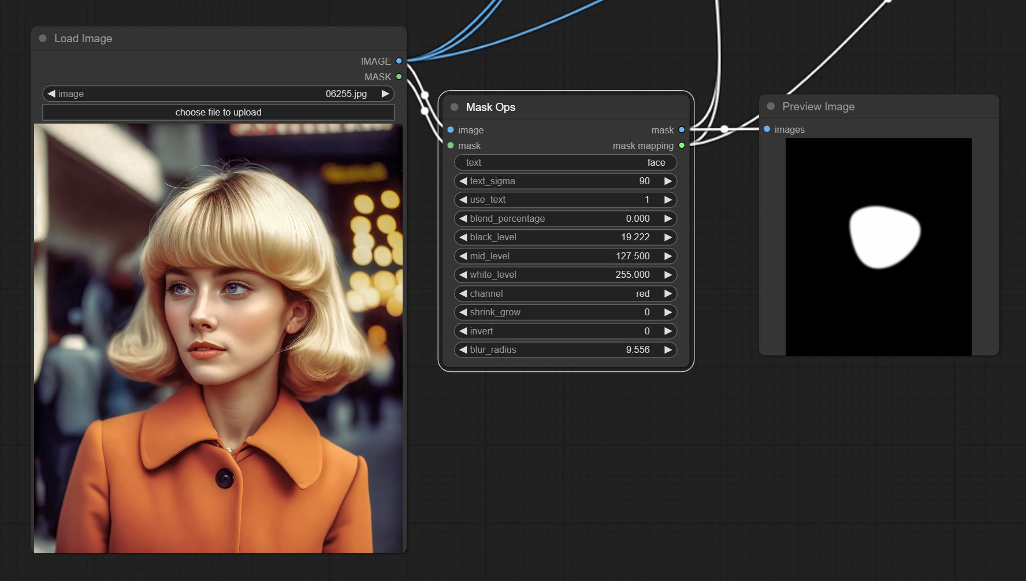Collapse the Preview Image node via its dot
The width and height of the screenshot is (1026, 581).
771,106
